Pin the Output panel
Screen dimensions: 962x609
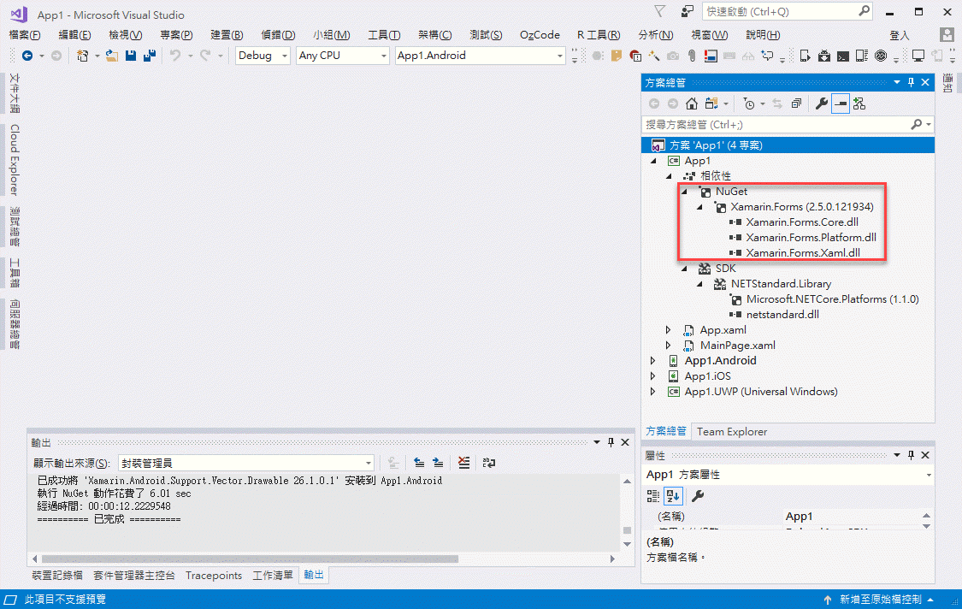611,442
